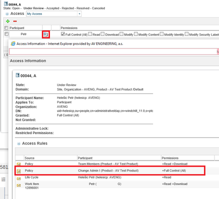Click Helešic Petr (helesicp: AVENG) in the Life Cycle row
The image size is (219, 199).
coord(99,177)
